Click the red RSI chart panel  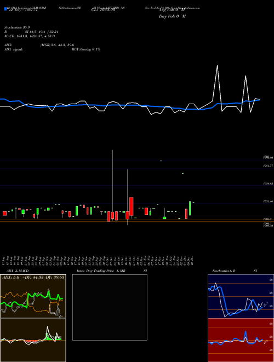(241, 340)
